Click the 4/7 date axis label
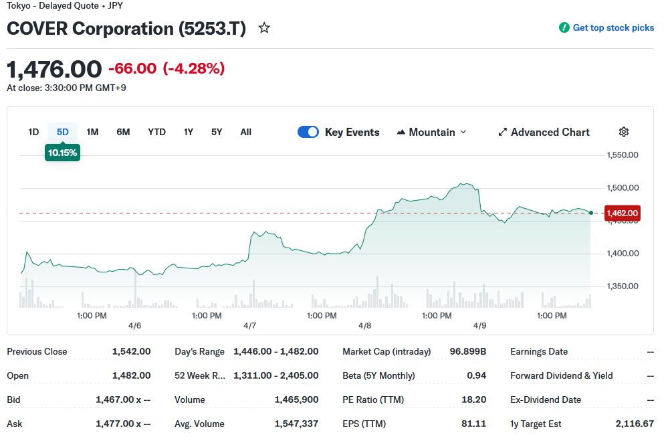Image resolution: width=668 pixels, height=441 pixels. (x=249, y=326)
